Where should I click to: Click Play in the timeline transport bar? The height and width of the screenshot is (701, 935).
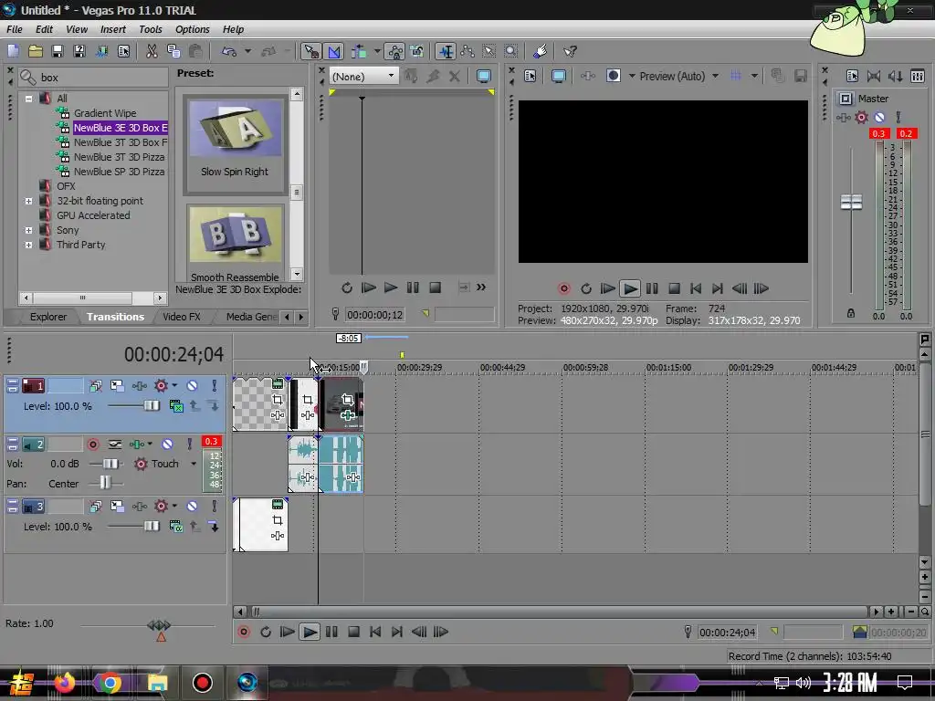coord(310,632)
